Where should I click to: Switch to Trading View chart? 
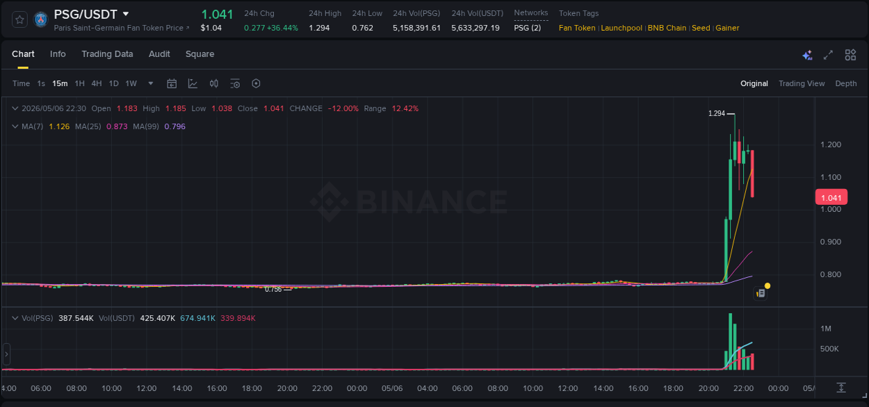pyautogui.click(x=802, y=83)
